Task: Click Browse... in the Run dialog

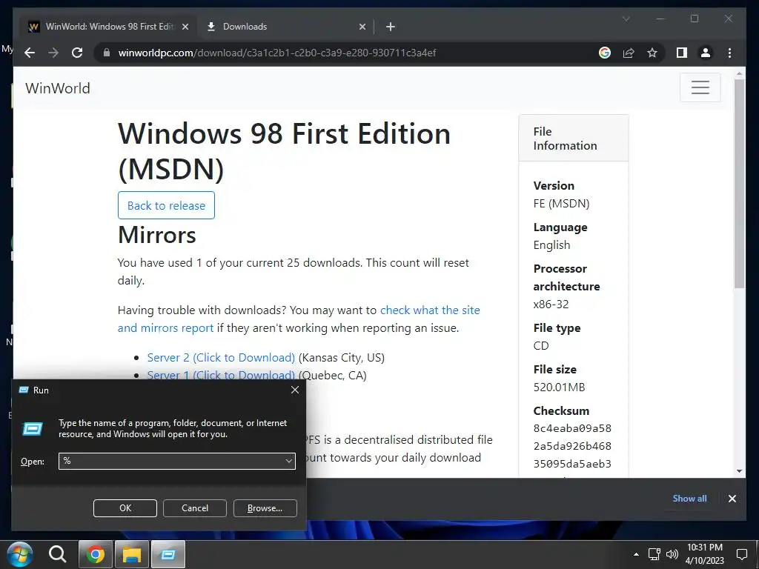Action: (265, 508)
